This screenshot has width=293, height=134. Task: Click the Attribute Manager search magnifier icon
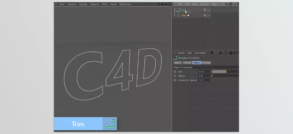click(x=226, y=53)
